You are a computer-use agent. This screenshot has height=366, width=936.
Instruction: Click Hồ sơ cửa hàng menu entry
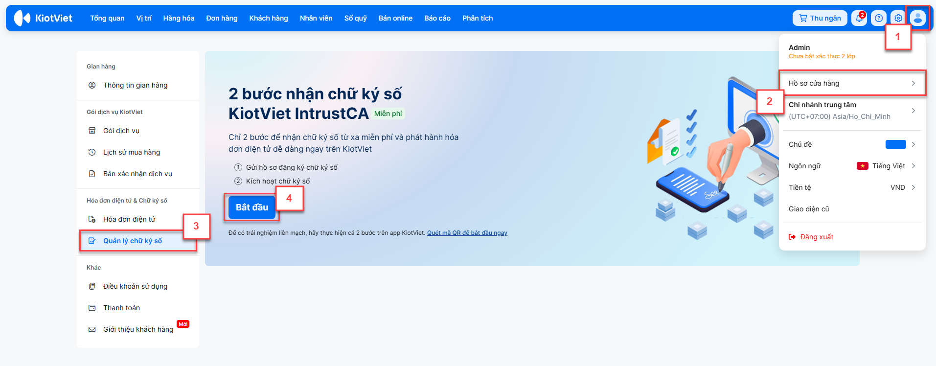coord(852,83)
